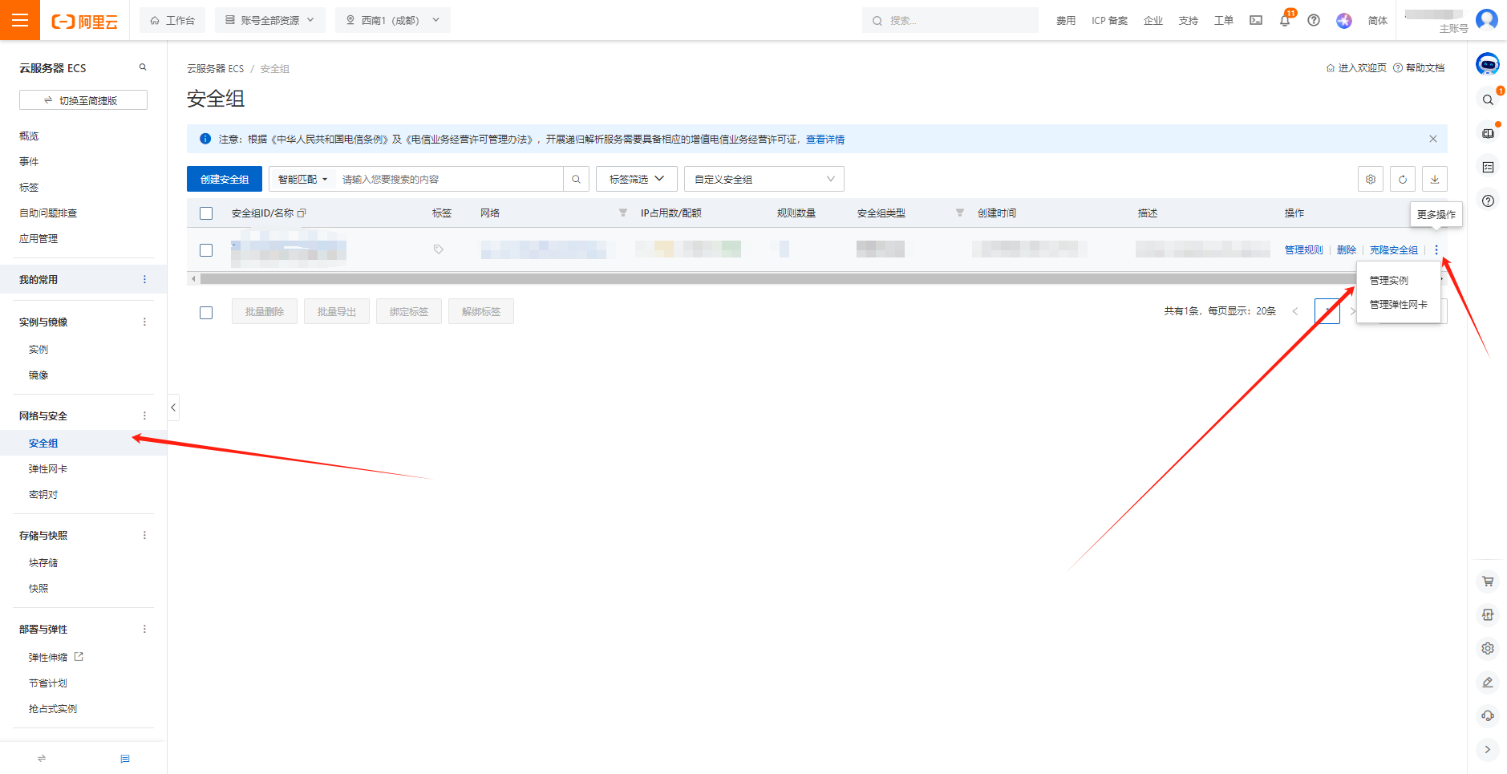Image resolution: width=1507 pixels, height=774 pixels.
Task: Click the tag icon in the table row
Action: (x=439, y=249)
